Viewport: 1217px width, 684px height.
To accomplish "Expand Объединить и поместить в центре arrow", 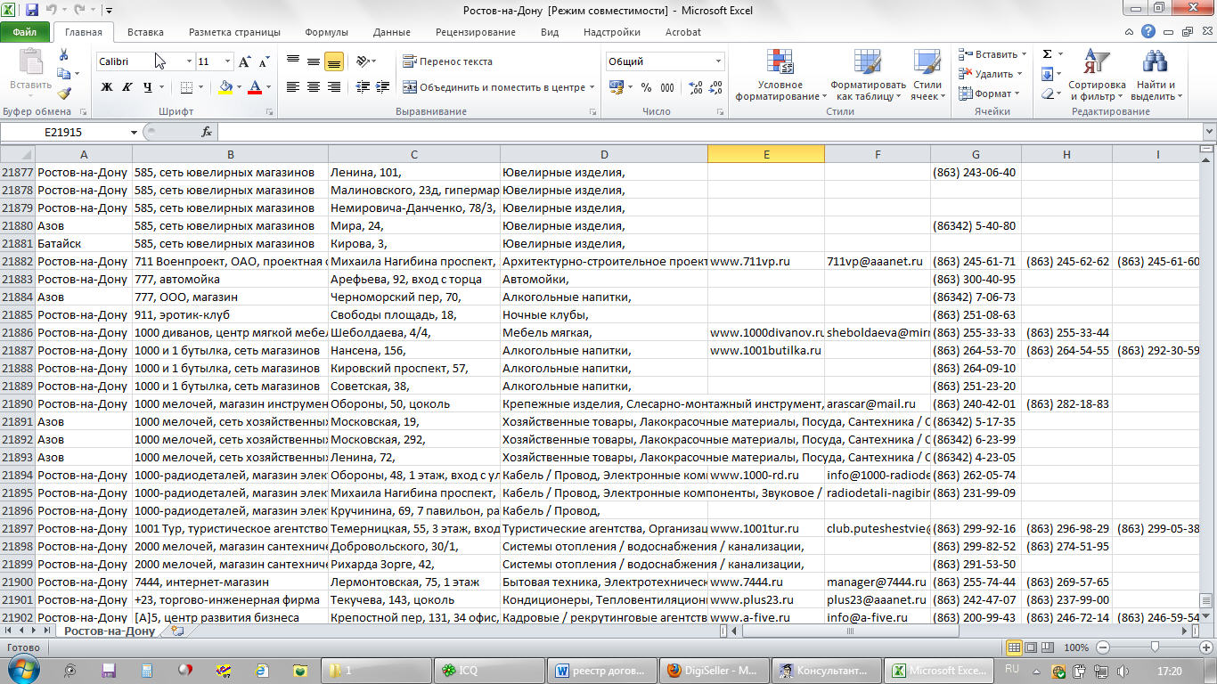I will click(592, 87).
